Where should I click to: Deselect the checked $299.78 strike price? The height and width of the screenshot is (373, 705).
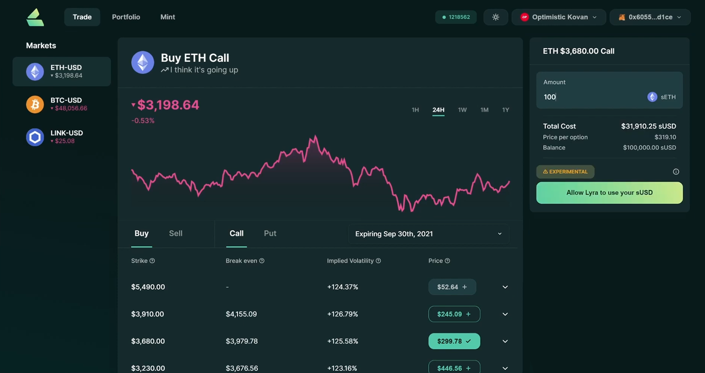coord(454,341)
